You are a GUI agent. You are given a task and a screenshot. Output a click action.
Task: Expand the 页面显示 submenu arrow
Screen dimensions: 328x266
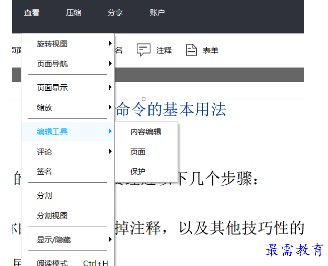click(x=110, y=87)
